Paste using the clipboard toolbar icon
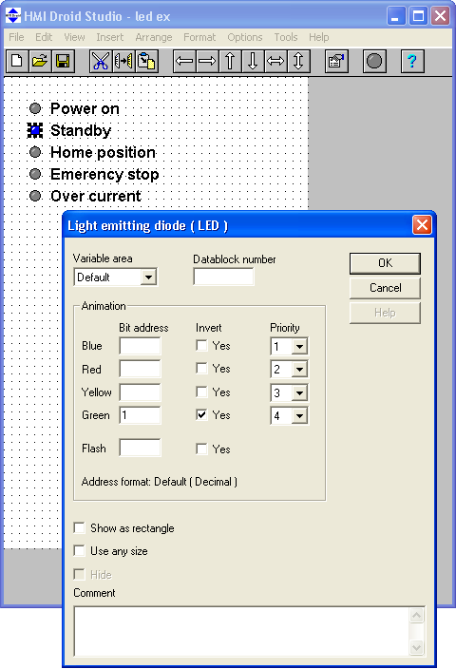 click(146, 61)
